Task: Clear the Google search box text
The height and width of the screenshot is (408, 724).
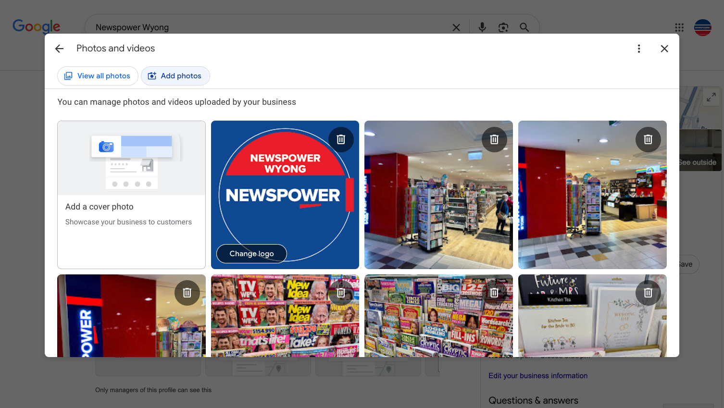Action: click(x=456, y=27)
